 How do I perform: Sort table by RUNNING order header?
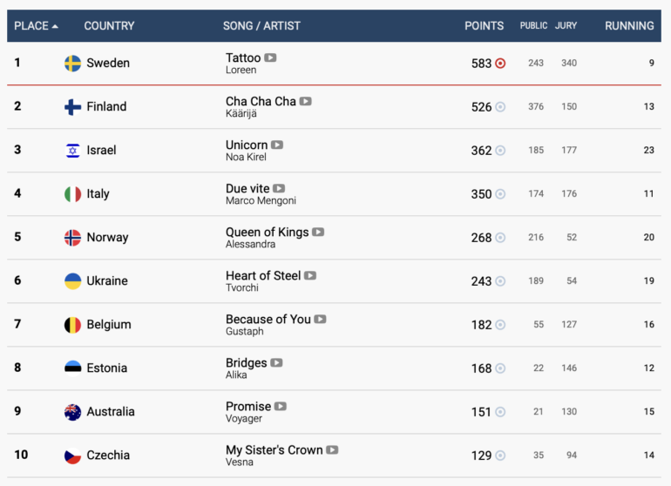tap(629, 25)
